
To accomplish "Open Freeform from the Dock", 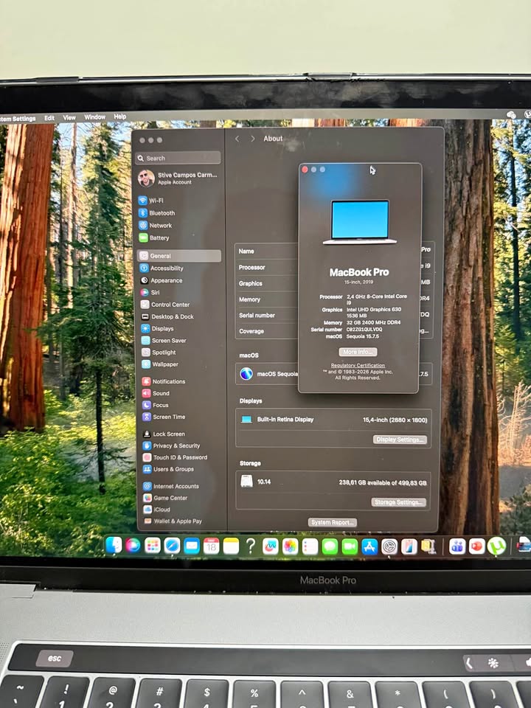I will tap(271, 546).
